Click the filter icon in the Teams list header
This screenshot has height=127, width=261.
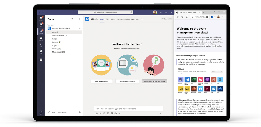pyautogui.click(x=72, y=19)
